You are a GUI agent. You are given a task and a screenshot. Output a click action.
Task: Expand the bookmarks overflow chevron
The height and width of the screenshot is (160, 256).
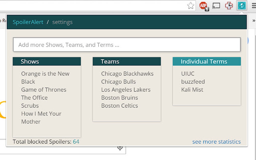tap(253, 21)
